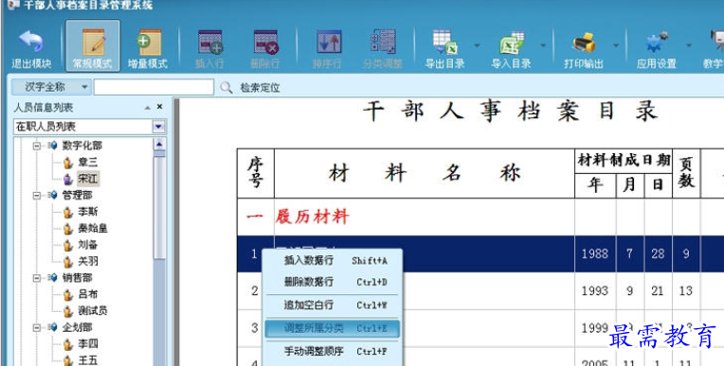Click the 检索定位 search button

click(260, 88)
